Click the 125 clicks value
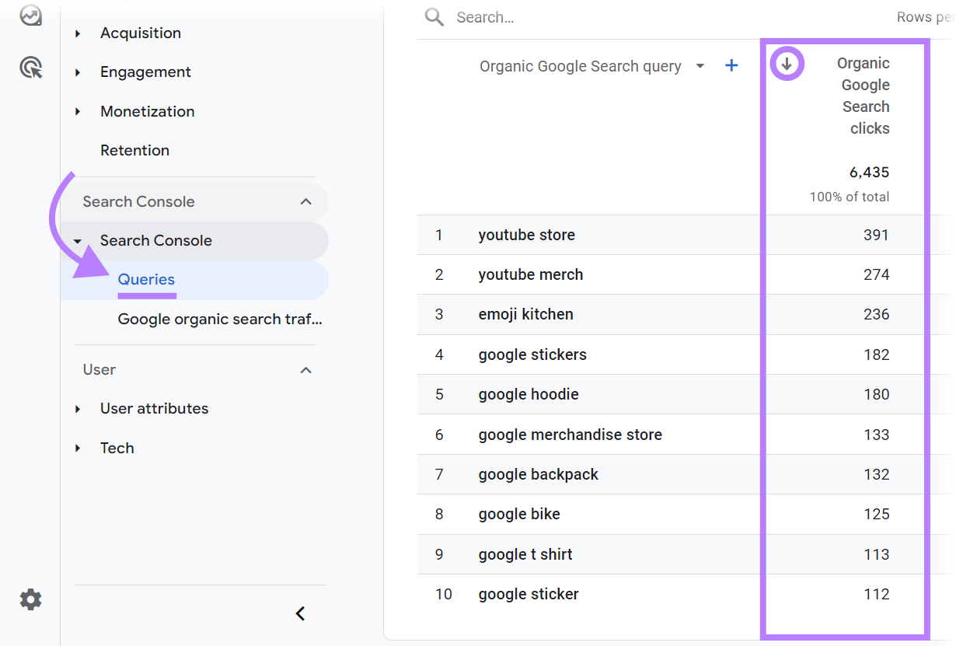Image resolution: width=956 pixels, height=646 pixels. pyautogui.click(x=876, y=514)
